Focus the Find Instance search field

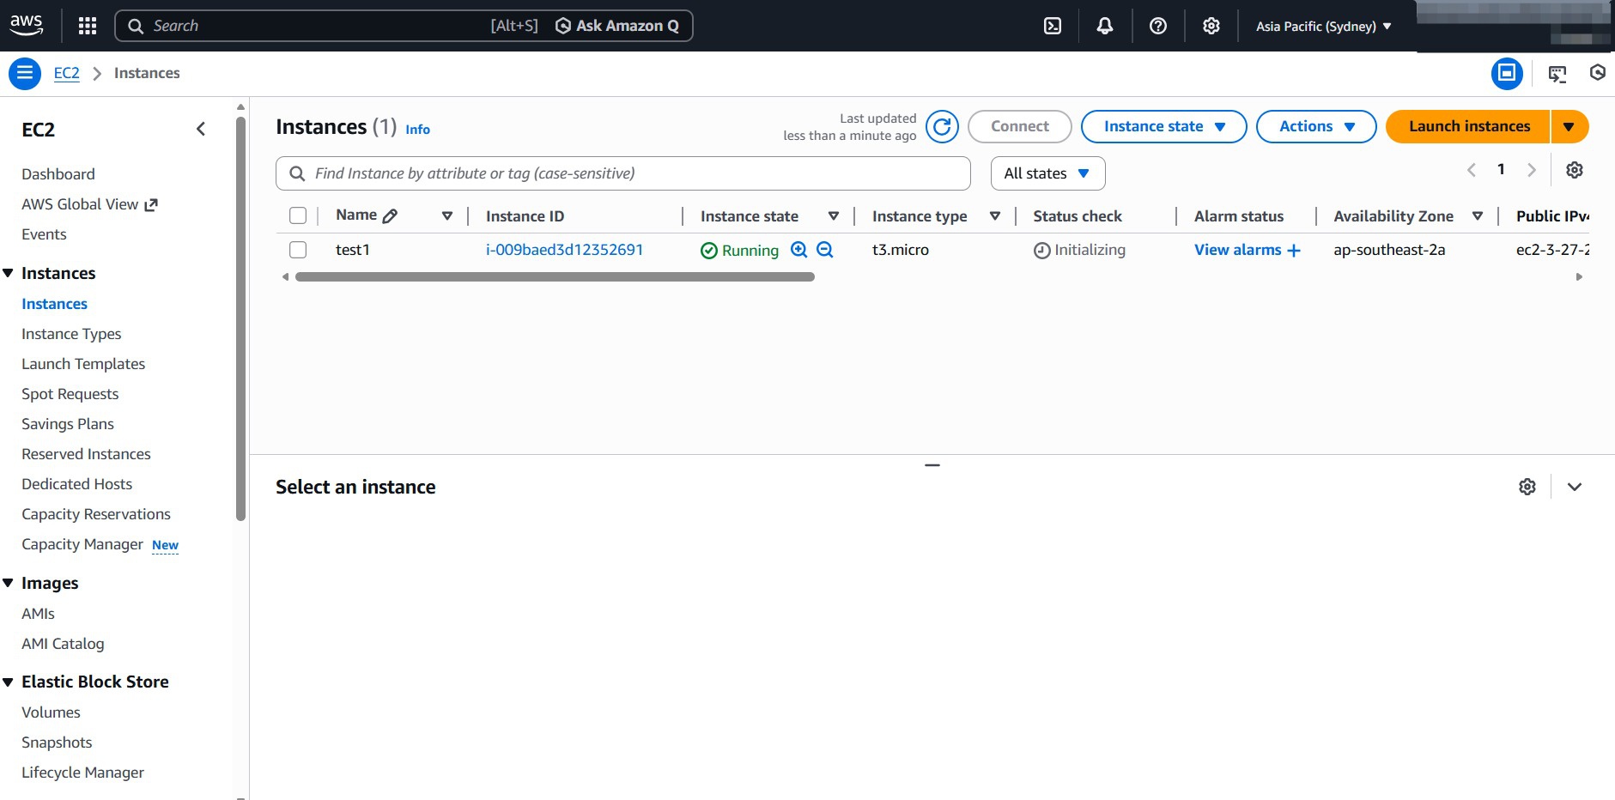point(635,173)
